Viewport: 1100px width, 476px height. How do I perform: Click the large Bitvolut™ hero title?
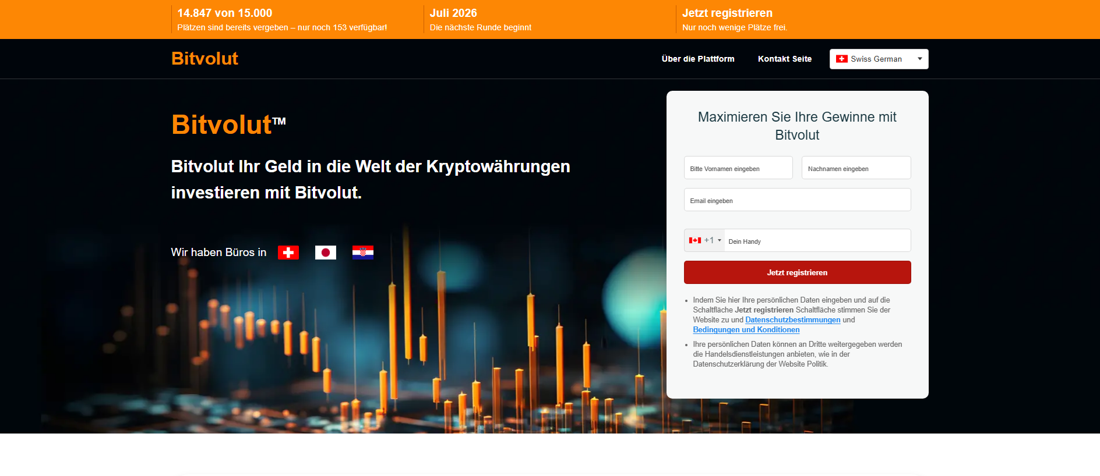click(x=228, y=125)
